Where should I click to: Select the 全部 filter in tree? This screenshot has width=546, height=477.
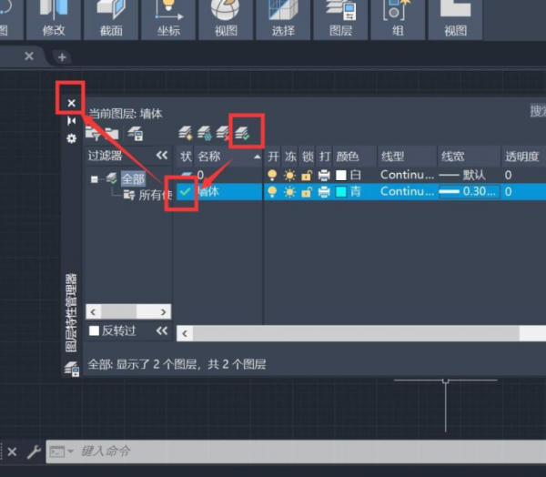[x=133, y=179]
